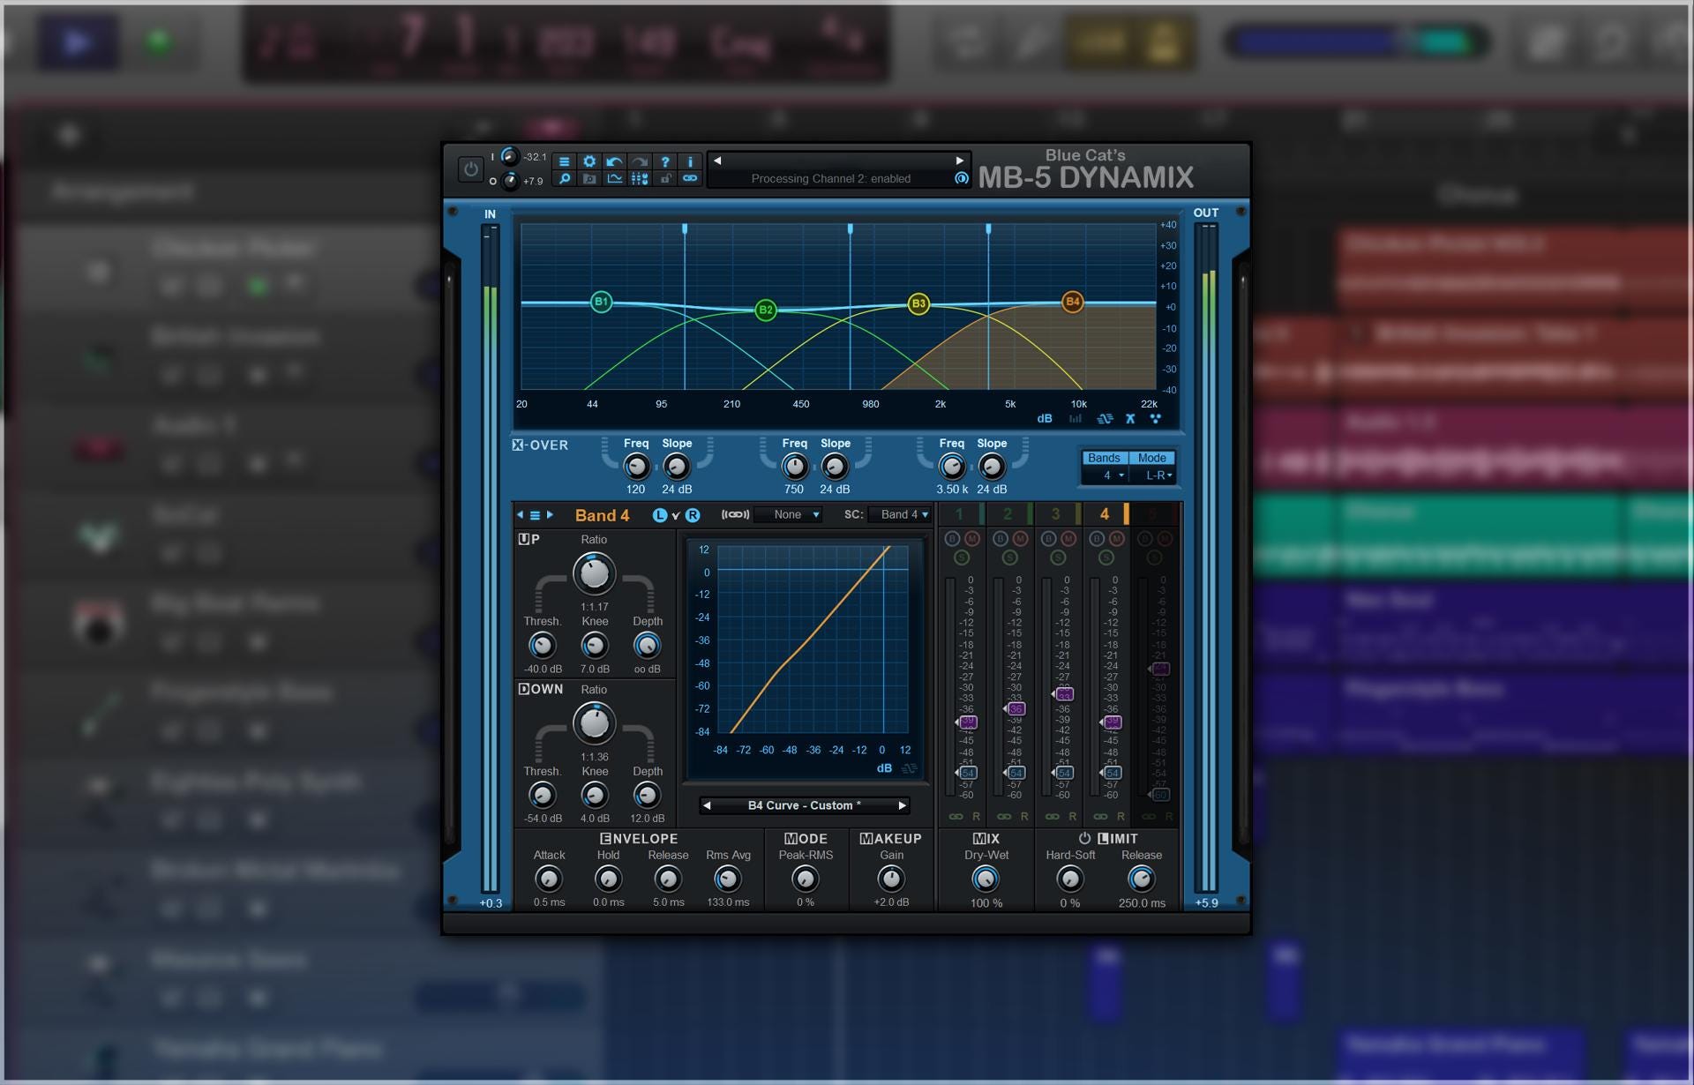Mute band 2 with M button
The image size is (1694, 1085).
1020,539
